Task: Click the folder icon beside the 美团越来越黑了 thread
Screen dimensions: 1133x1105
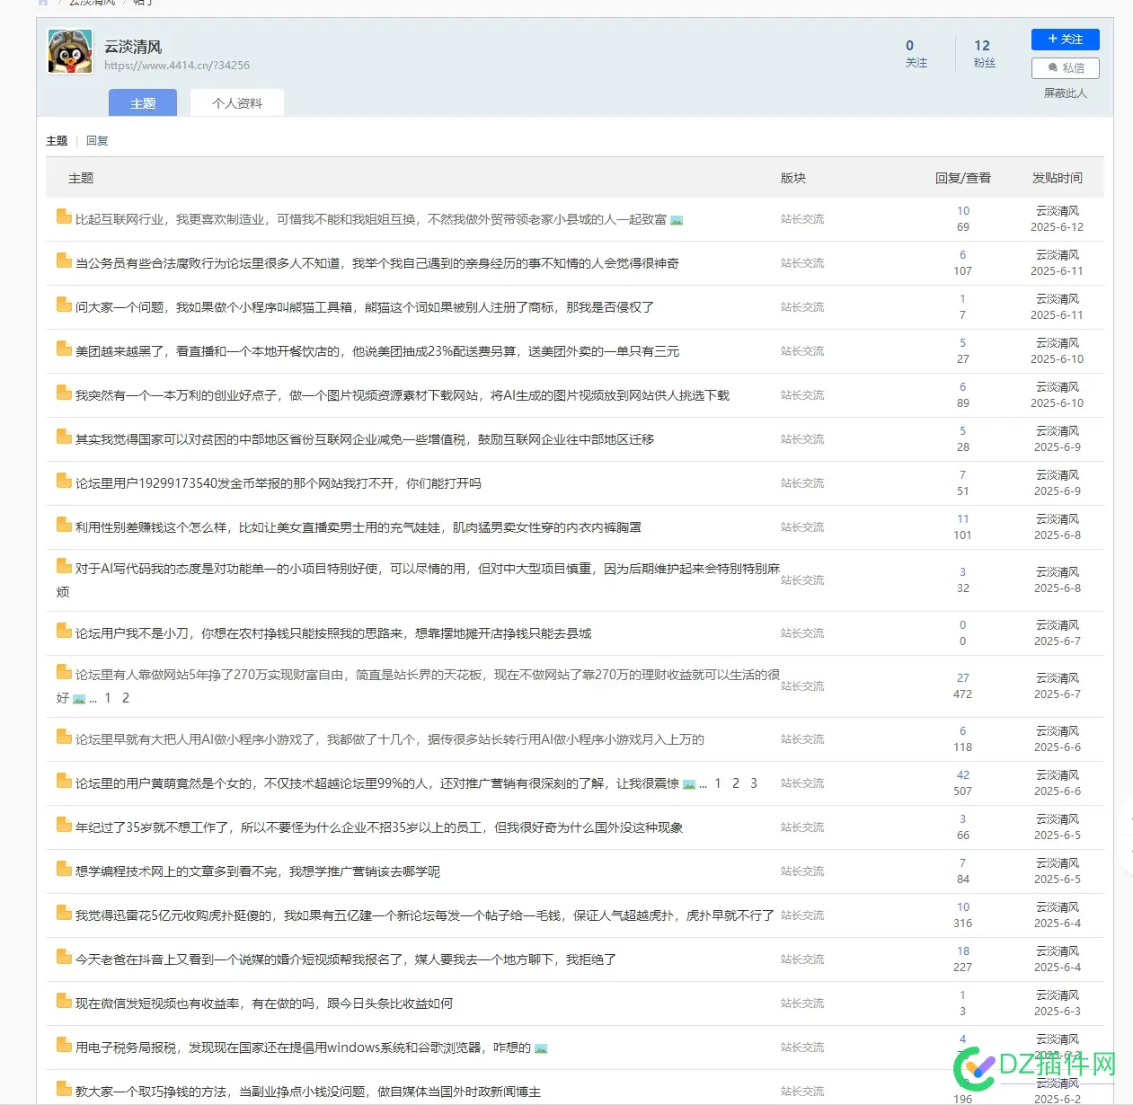Action: click(64, 349)
